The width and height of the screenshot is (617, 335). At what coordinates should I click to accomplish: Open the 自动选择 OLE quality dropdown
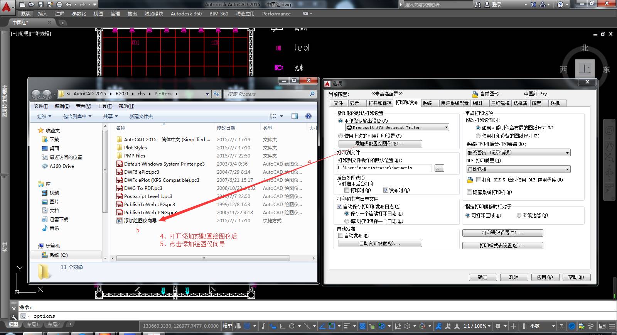coord(518,169)
